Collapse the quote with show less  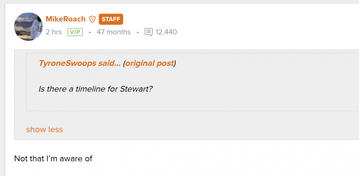point(45,129)
